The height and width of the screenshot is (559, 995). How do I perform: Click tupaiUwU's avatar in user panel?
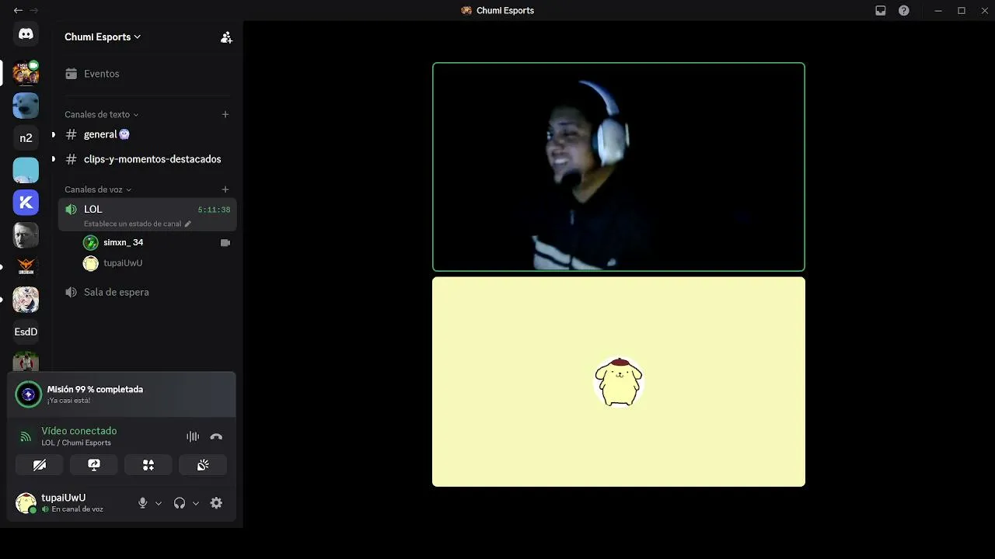point(26,503)
